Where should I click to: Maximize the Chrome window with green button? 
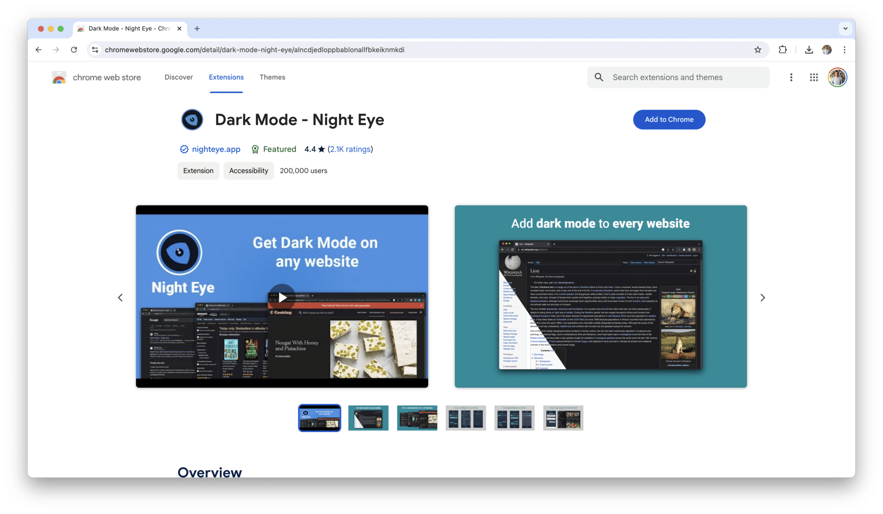tap(61, 29)
